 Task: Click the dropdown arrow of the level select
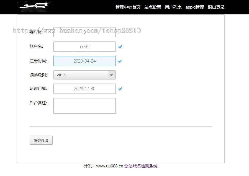(112, 75)
